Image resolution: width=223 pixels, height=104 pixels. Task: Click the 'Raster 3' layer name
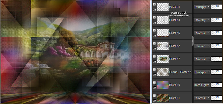pyautogui.click(x=175, y=20)
